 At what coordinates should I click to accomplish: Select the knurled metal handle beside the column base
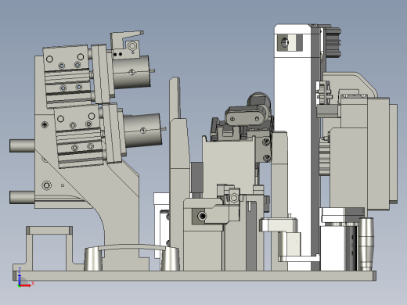coord(366,244)
